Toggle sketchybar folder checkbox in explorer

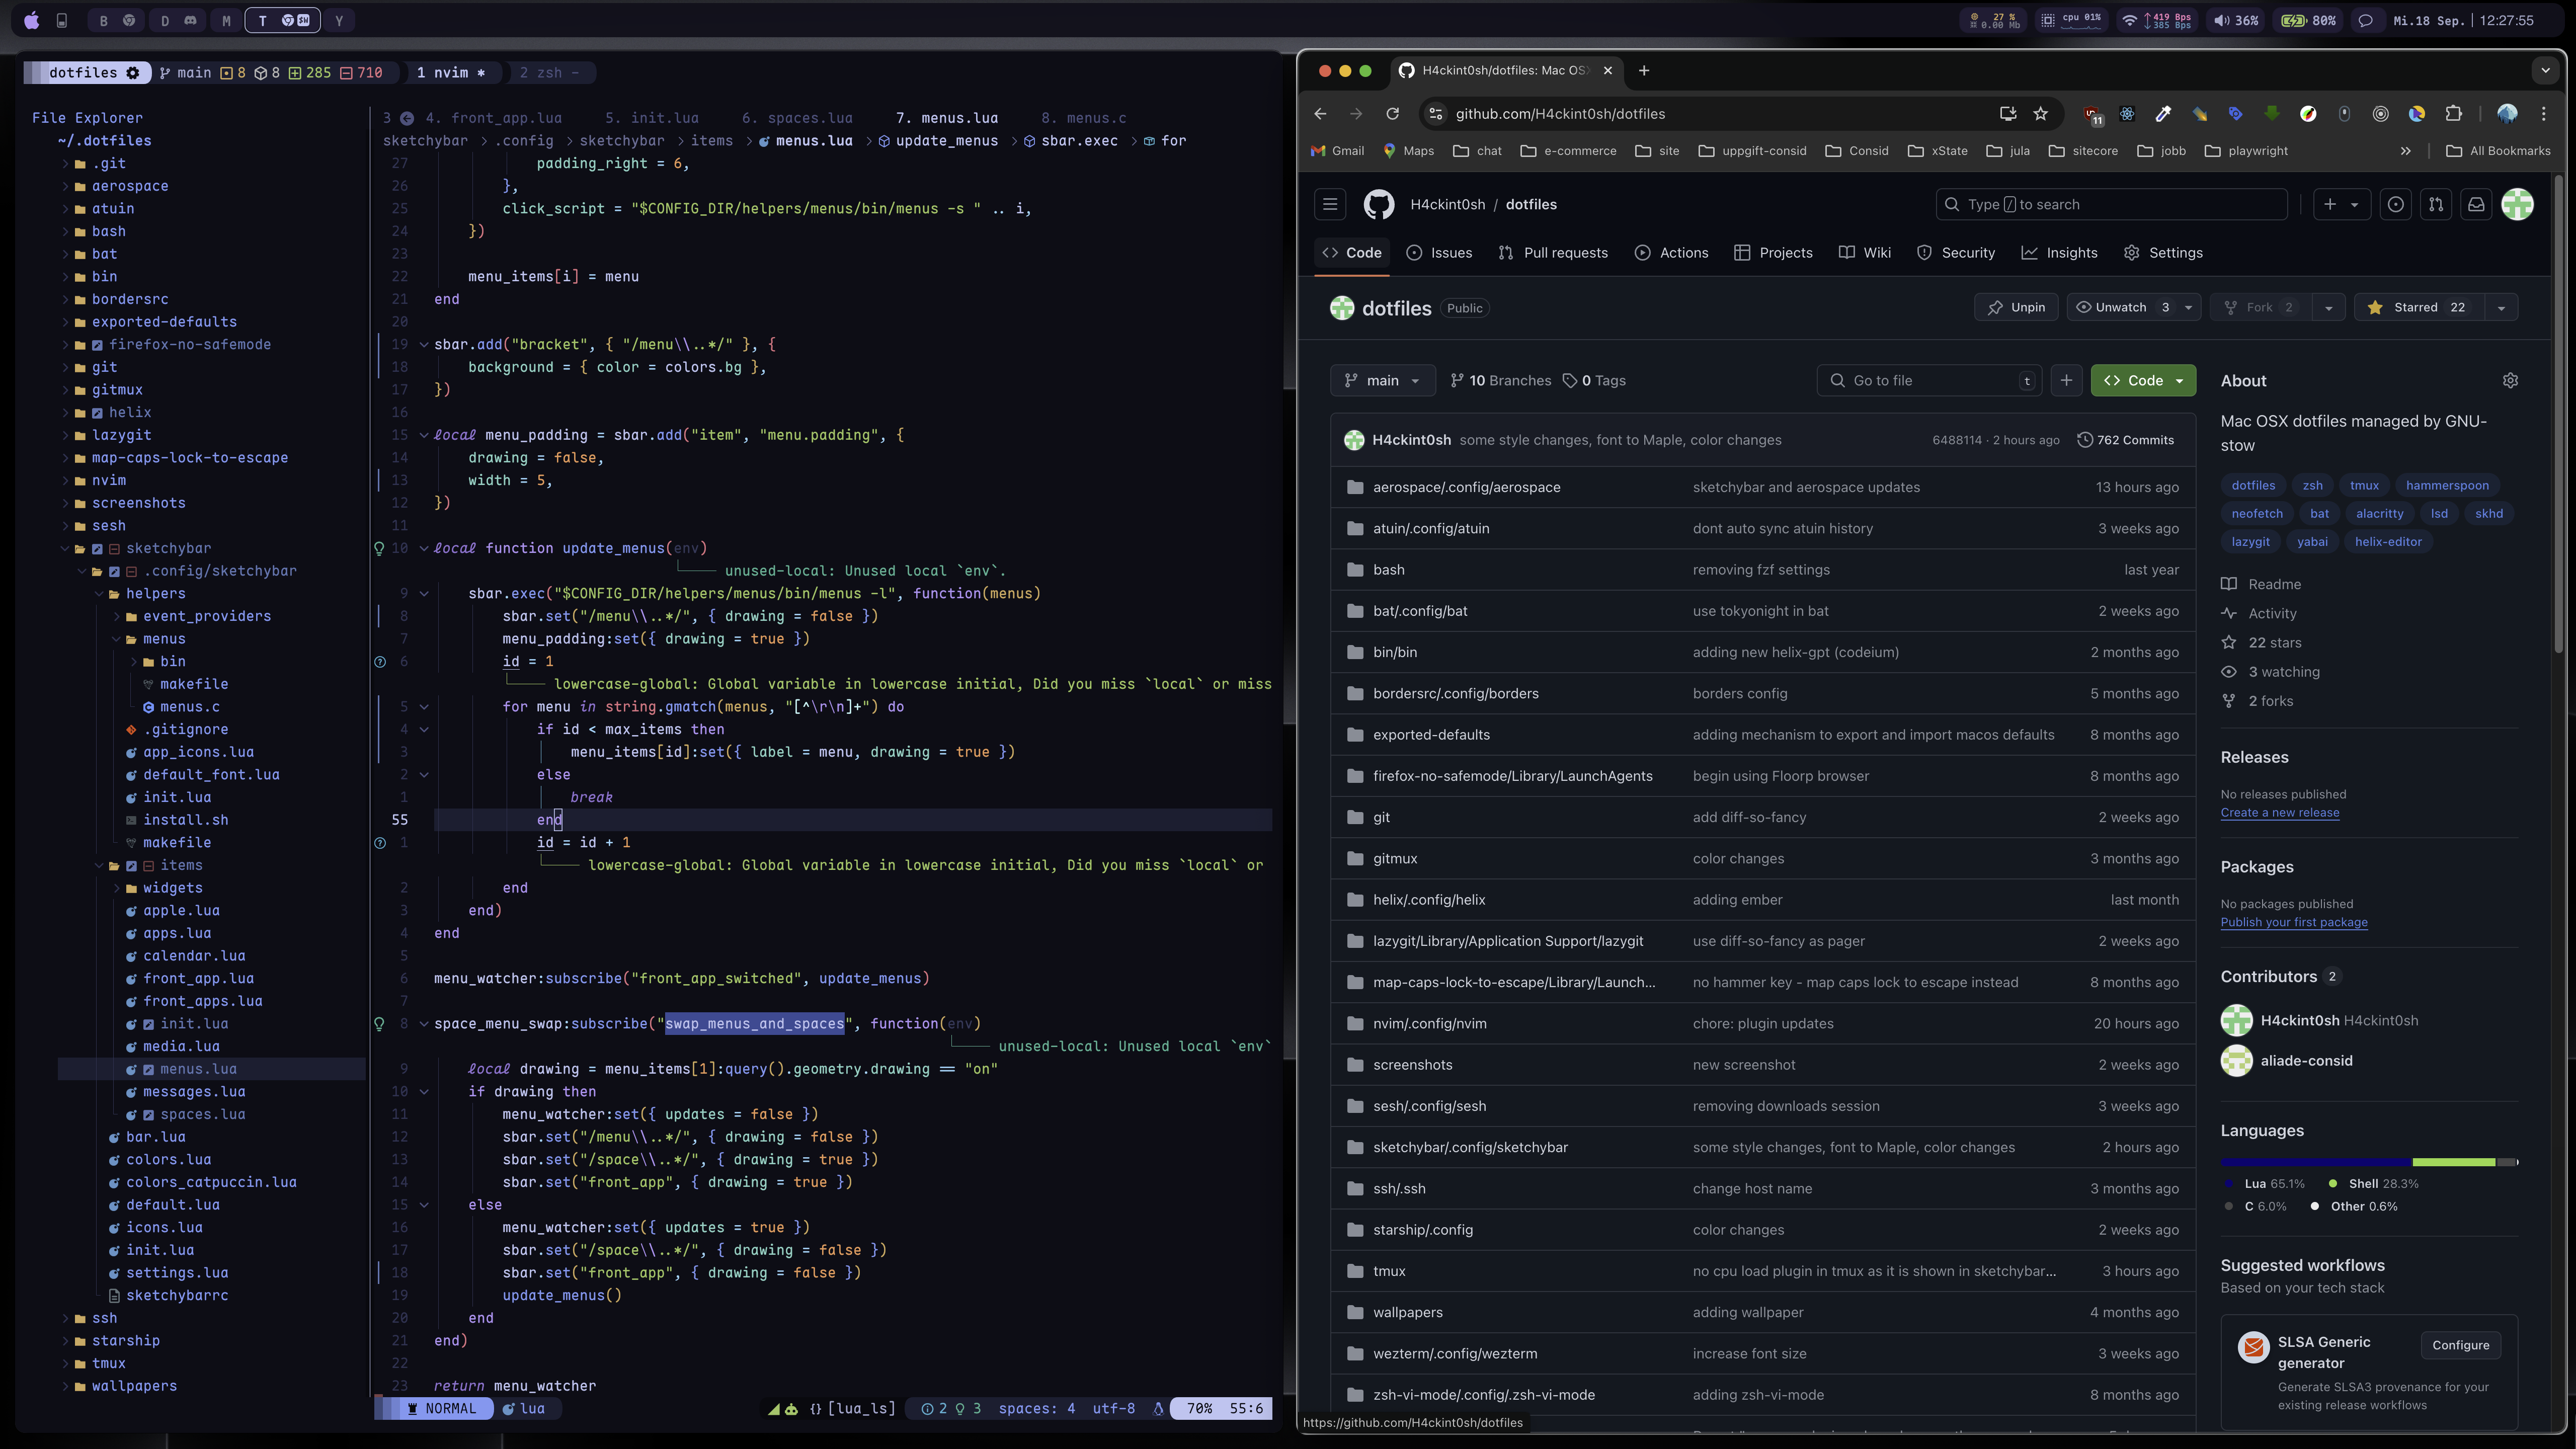[x=97, y=548]
